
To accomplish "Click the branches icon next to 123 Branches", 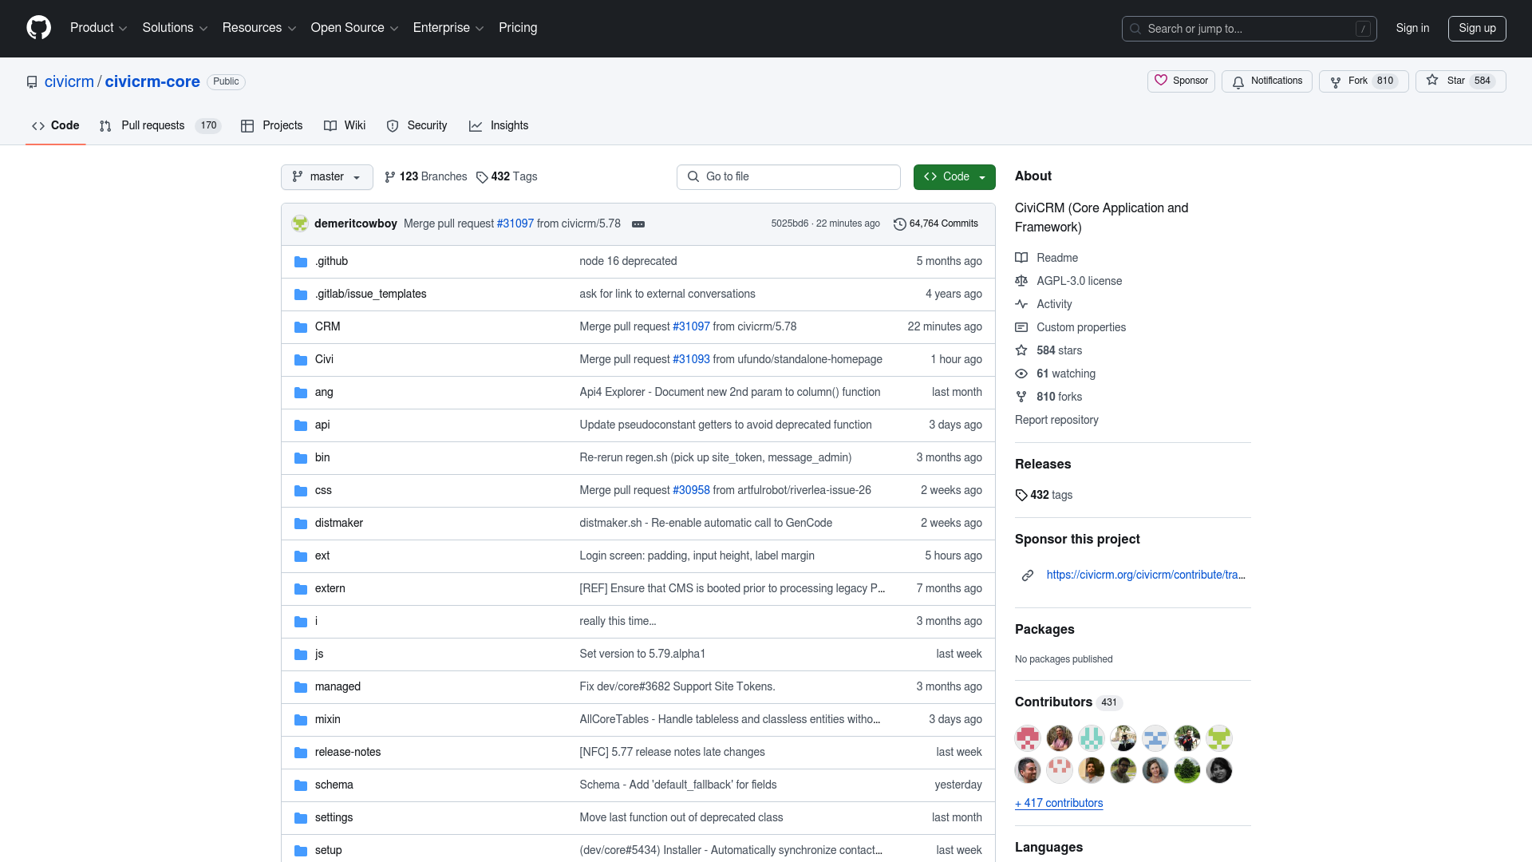I will 389,177.
